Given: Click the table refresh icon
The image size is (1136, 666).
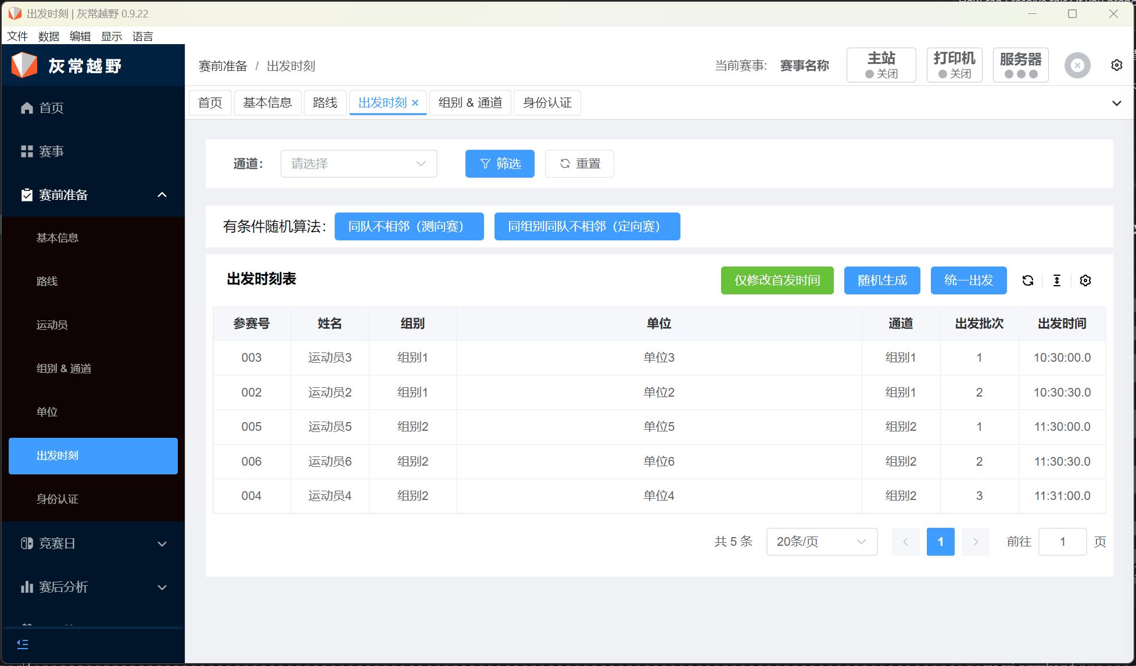Looking at the screenshot, I should click(1027, 280).
